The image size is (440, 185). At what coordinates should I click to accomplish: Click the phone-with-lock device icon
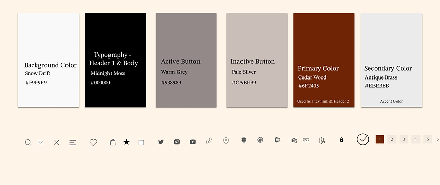tap(322, 140)
